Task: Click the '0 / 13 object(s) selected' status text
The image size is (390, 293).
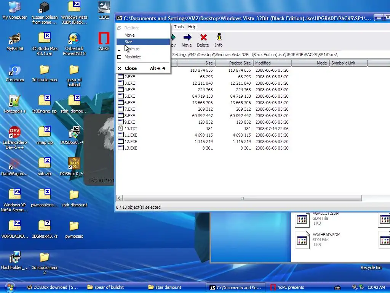Action: tap(138, 207)
